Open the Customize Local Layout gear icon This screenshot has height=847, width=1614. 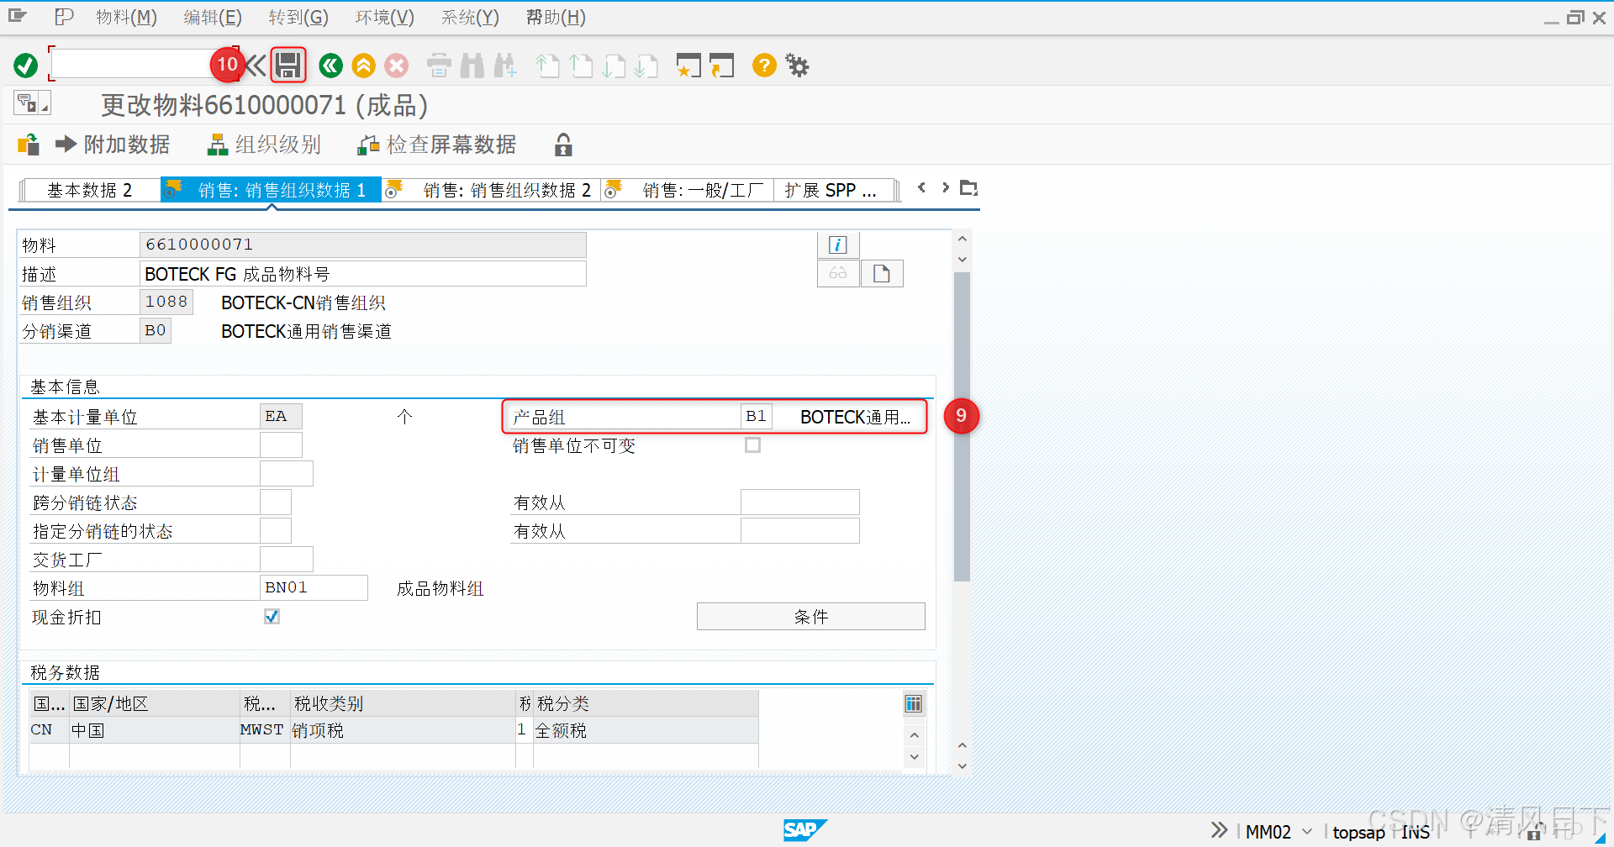pyautogui.click(x=797, y=66)
